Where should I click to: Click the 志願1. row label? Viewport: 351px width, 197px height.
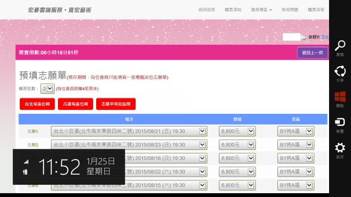pos(33,131)
